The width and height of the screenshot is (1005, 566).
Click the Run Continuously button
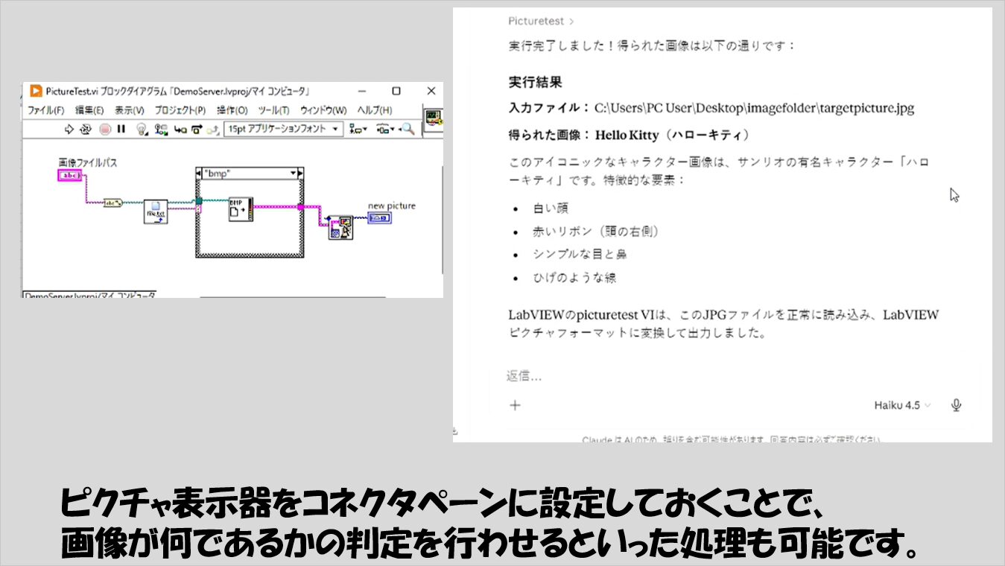[86, 130]
